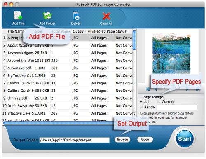The image size is (206, 159).
Task: Click the Clear All red X icon
Action: pyautogui.click(x=106, y=16)
